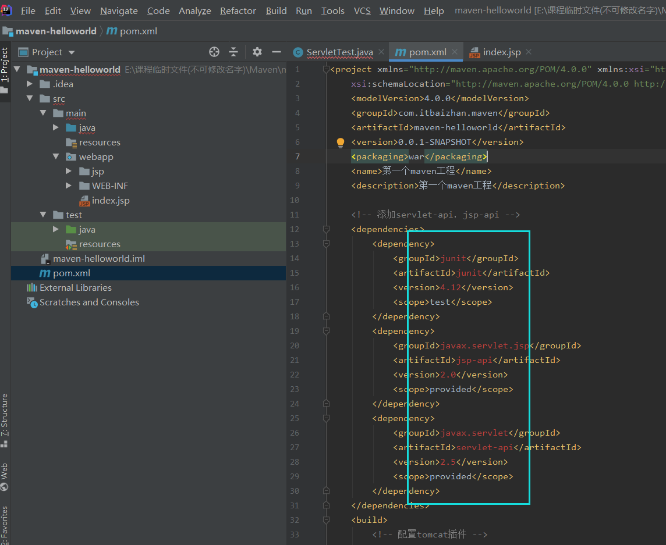Click the Locate/Select Opened File target icon
Viewport: 666px width, 545px height.
pyautogui.click(x=214, y=52)
